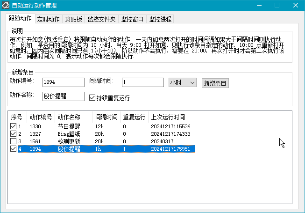Viewport: 305px width, 213px height.
Task: Select the 检测更新 row name
Action: 69,141
